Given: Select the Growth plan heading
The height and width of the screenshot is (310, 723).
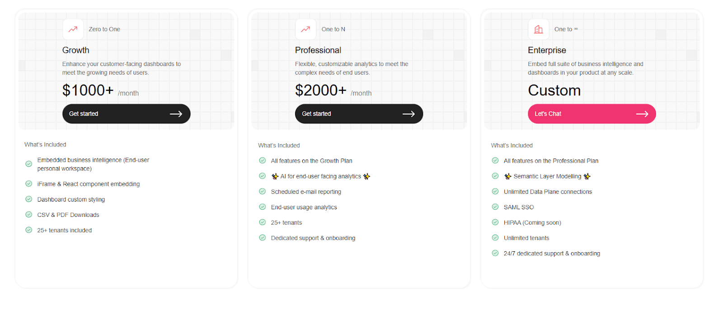Looking at the screenshot, I should coord(75,50).
